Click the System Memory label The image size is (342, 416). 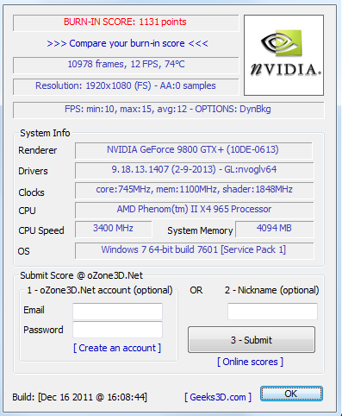[x=200, y=230]
